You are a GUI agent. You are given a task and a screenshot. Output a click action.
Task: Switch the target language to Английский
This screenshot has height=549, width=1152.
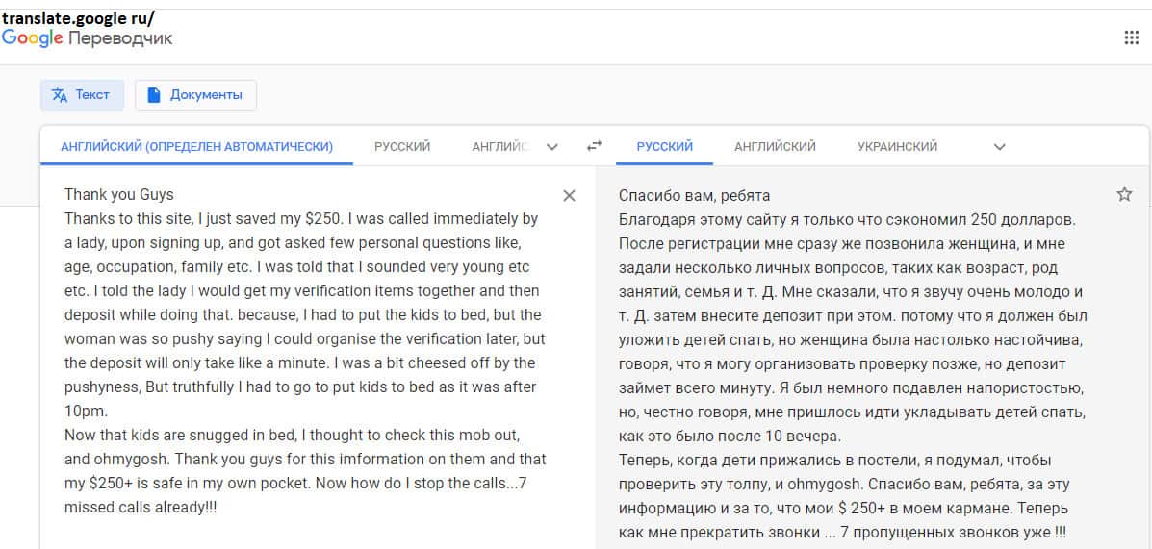tap(775, 147)
